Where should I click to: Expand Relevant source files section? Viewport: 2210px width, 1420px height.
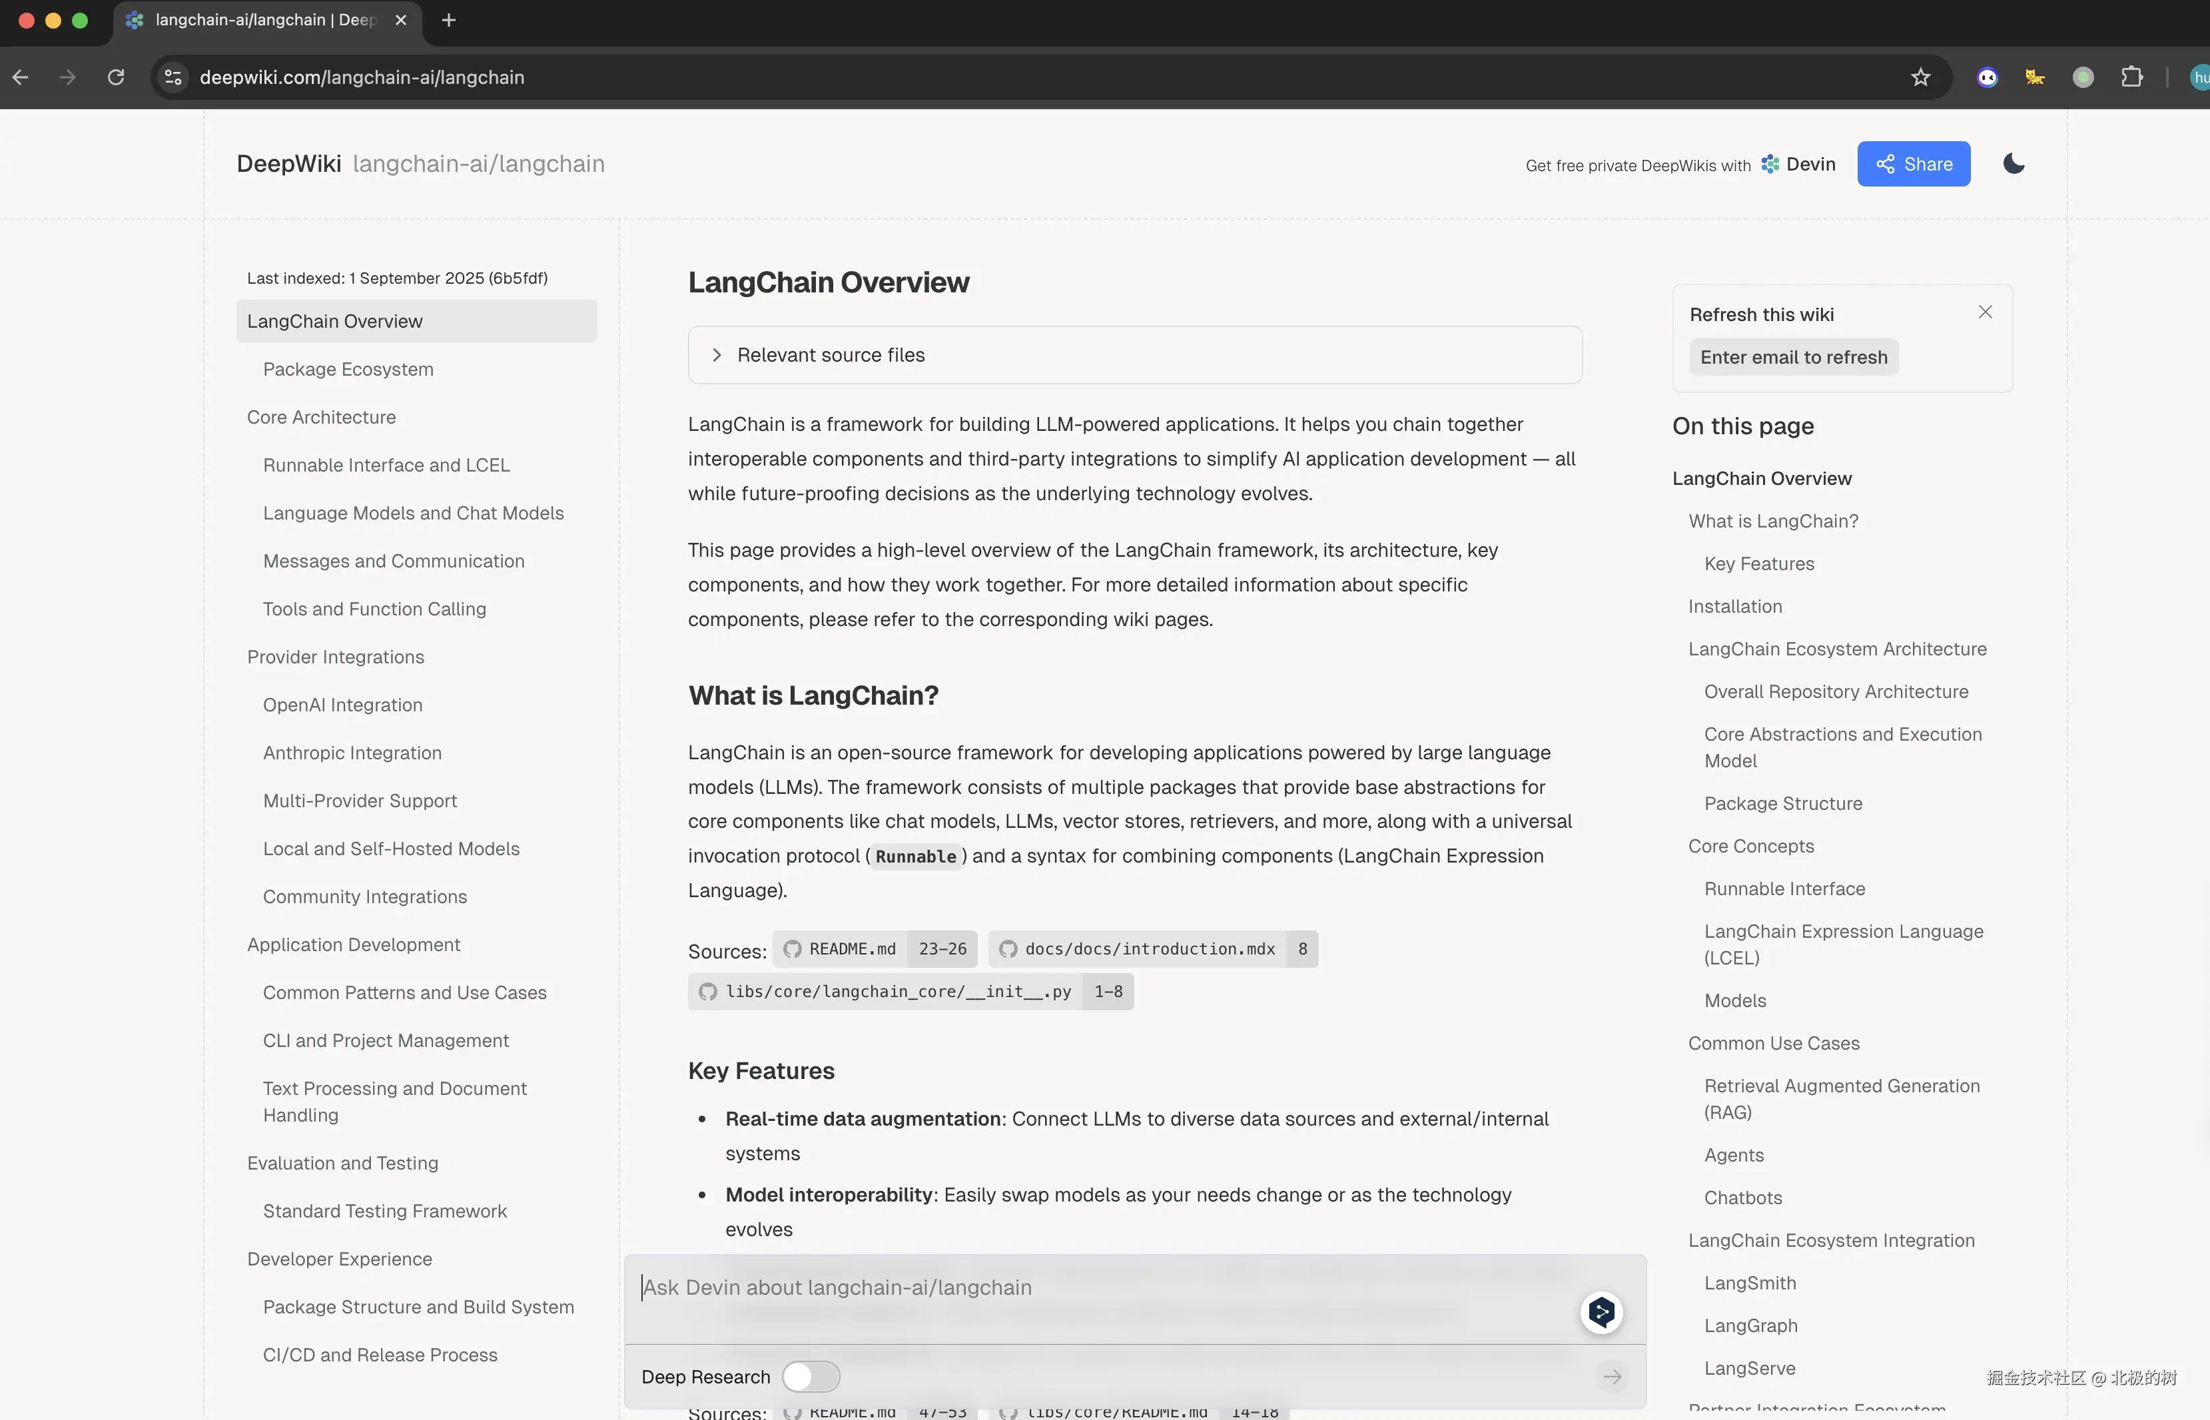point(830,355)
